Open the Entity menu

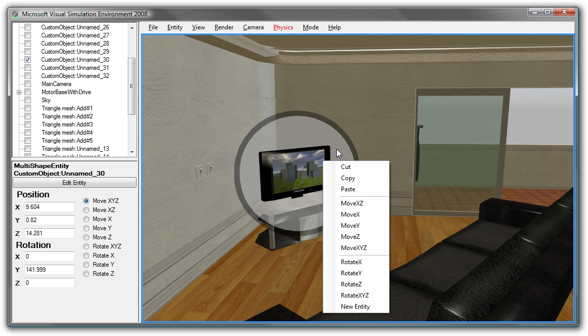tap(175, 27)
